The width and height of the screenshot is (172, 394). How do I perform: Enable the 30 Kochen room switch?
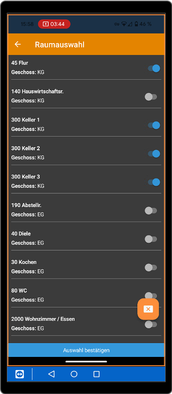(151, 268)
